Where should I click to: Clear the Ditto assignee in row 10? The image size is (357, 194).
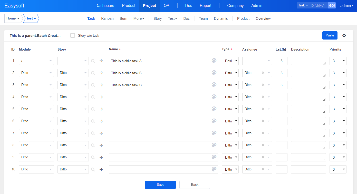pyautogui.click(x=263, y=169)
